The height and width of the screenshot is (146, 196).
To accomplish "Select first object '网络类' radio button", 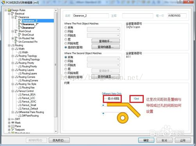I will (66, 35).
